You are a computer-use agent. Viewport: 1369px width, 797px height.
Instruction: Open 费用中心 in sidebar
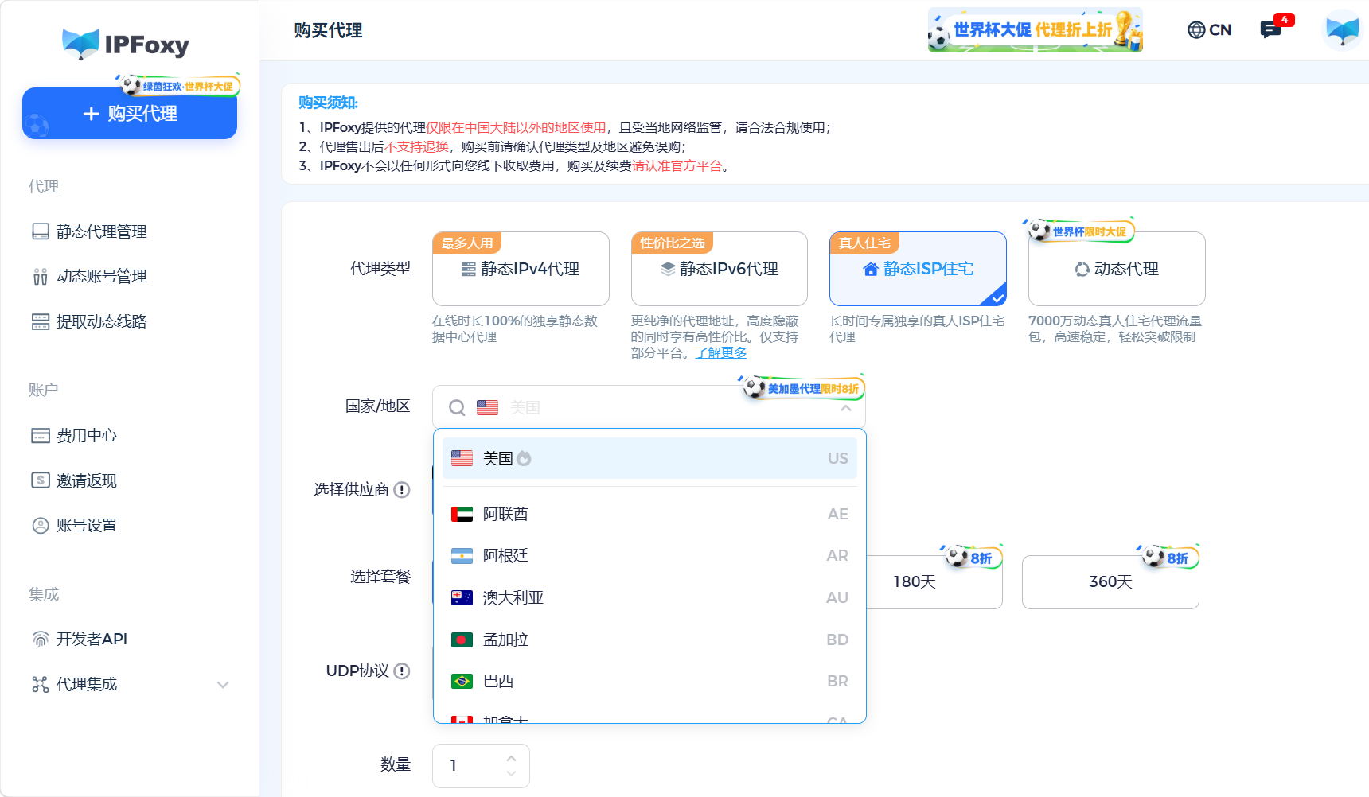pos(86,435)
